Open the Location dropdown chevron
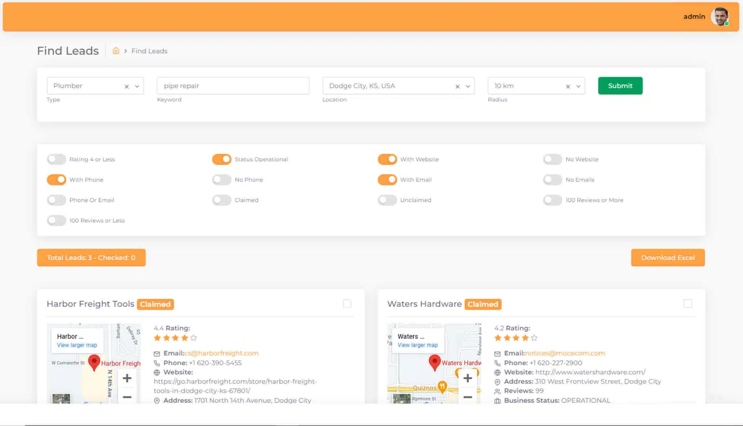The width and height of the screenshot is (743, 426). click(x=468, y=86)
